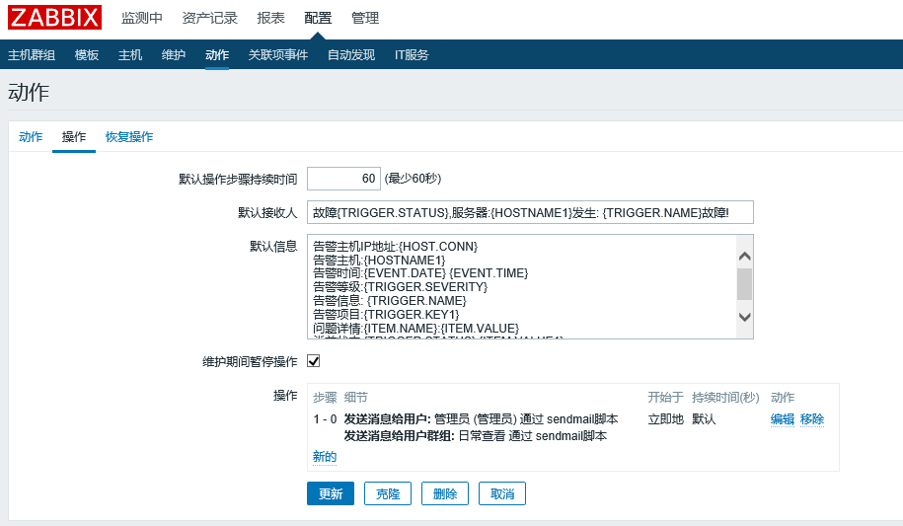Viewport: 903px width, 526px height.
Task: Click 移除 link for operation step 1-0
Action: pos(812,418)
